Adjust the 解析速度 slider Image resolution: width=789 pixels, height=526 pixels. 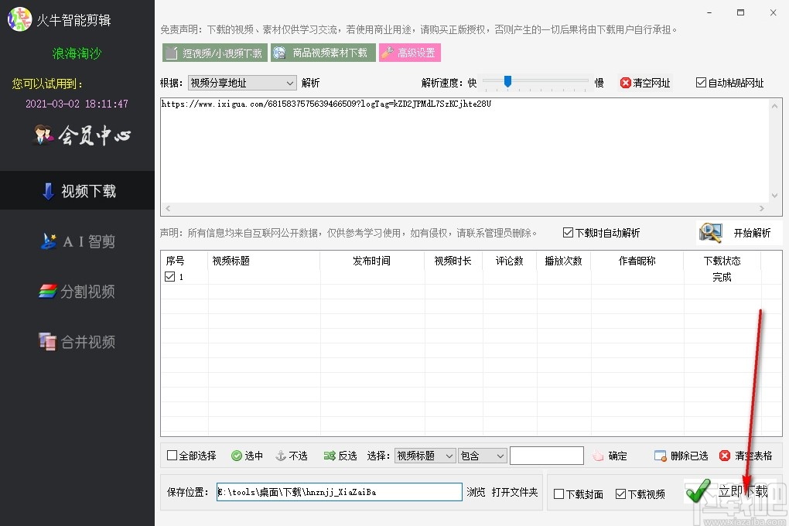point(508,80)
